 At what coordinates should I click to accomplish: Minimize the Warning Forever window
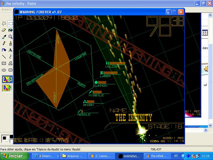pyautogui.click(x=169, y=12)
